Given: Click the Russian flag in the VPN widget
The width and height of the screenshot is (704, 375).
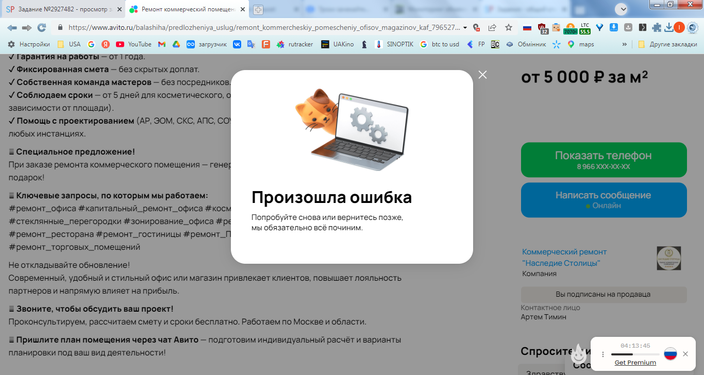Looking at the screenshot, I should coord(670,354).
